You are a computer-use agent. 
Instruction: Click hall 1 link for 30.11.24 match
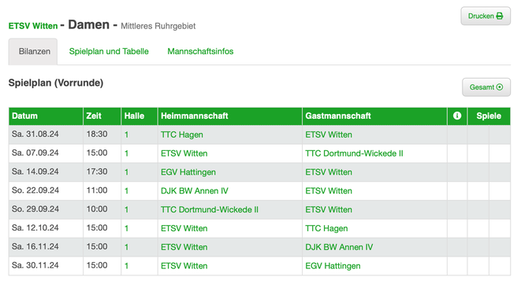coord(127,266)
